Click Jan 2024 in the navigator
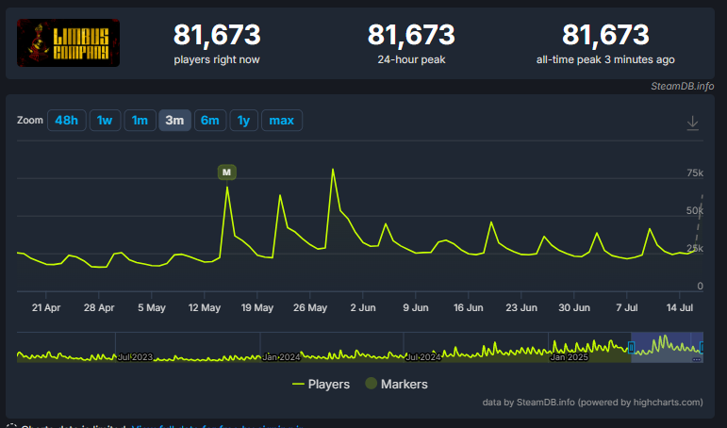 281,357
